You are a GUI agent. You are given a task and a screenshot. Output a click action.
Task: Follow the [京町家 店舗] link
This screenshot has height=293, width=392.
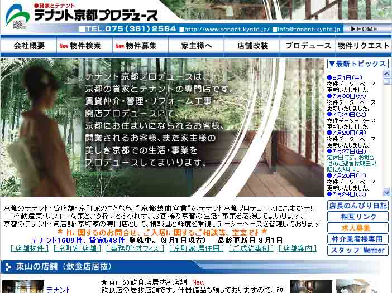click(77, 248)
